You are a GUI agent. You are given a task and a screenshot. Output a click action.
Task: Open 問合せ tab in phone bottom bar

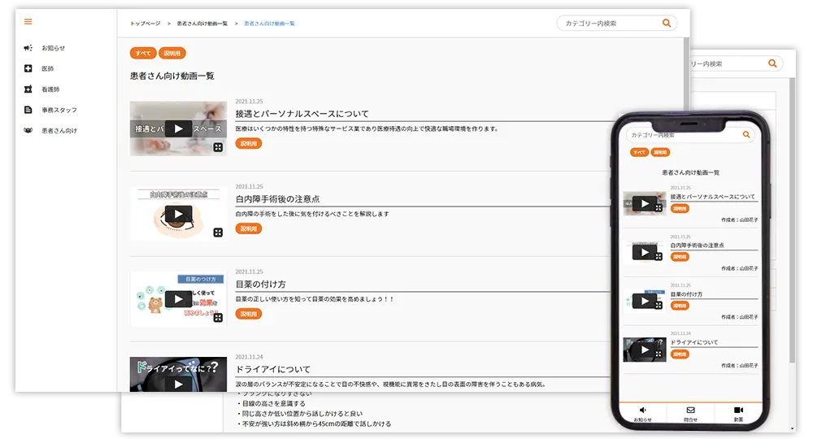[690, 414]
